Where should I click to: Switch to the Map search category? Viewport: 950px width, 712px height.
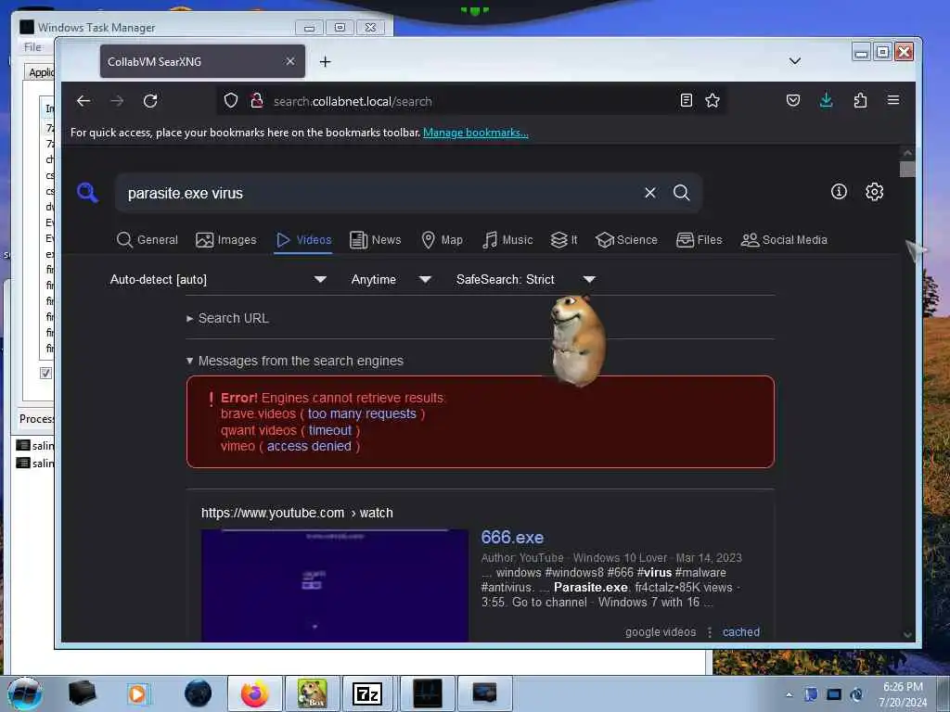442,240
